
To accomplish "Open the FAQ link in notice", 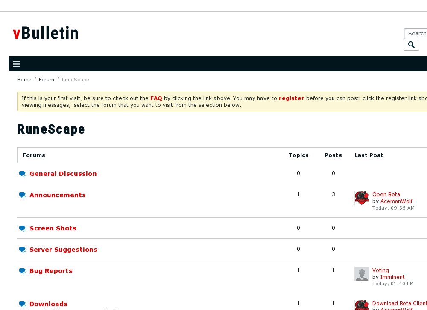I will 156,98.
